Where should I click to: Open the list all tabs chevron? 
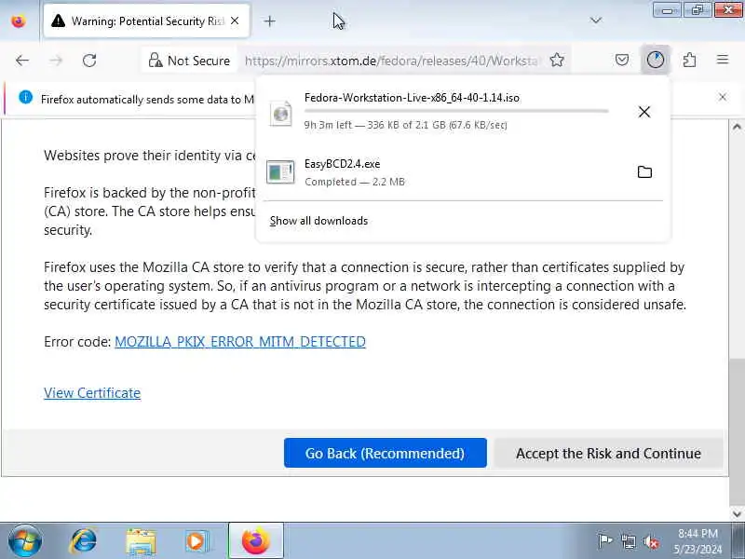(x=596, y=20)
